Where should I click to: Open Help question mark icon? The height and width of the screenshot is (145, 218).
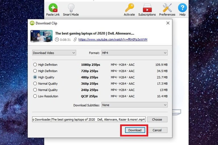coord(182,8)
